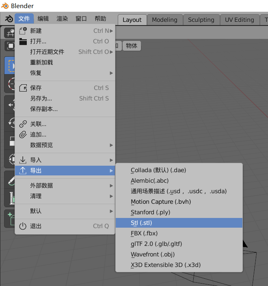The height and width of the screenshot is (286, 268).
Task: Choose 另存为... from file menu
Action: coord(65,98)
